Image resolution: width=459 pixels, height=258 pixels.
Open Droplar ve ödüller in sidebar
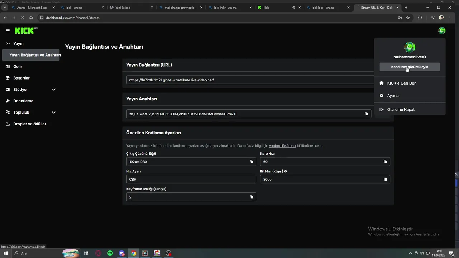pos(30,124)
